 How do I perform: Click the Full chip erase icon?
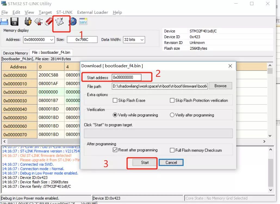pyautogui.click(x=48, y=22)
